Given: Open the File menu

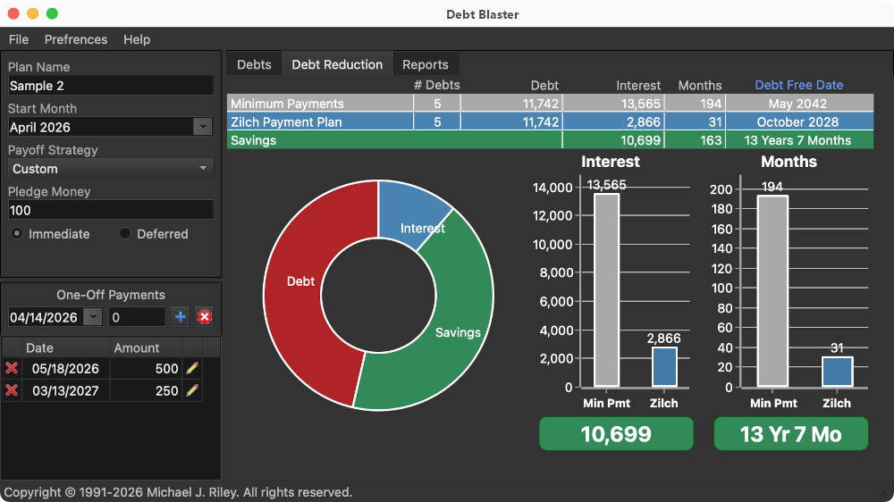Looking at the screenshot, I should click(x=19, y=39).
